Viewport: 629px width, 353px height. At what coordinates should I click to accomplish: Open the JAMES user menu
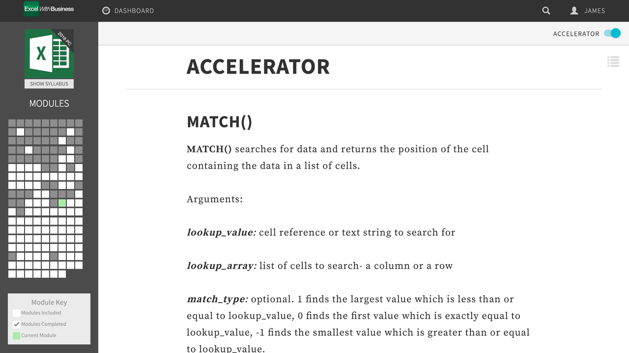594,10
